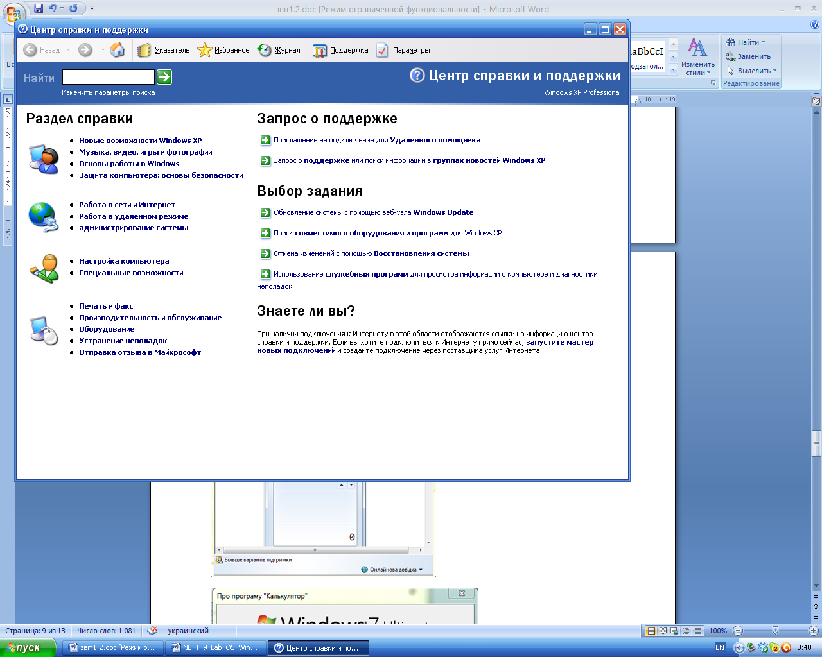Open Работа в сети и Интернет topic

(x=127, y=205)
